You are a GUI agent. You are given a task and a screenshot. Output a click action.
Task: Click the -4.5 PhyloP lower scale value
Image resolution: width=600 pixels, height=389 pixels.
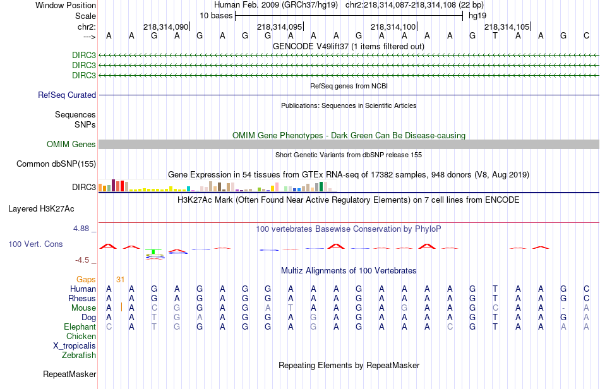(x=82, y=260)
